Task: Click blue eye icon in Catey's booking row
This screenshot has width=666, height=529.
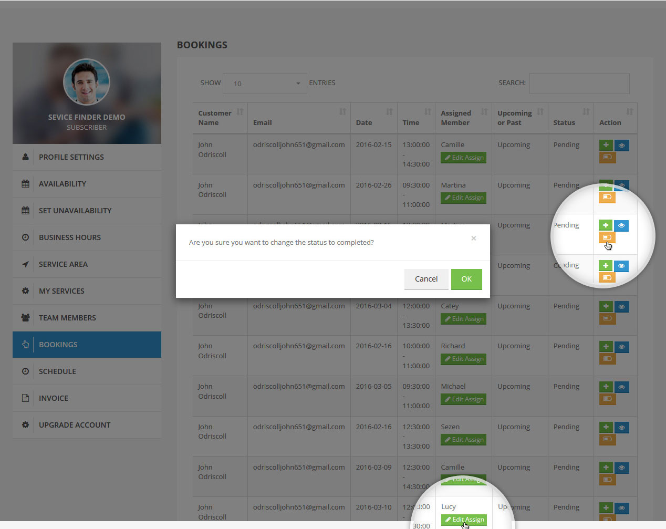Action: (621, 307)
